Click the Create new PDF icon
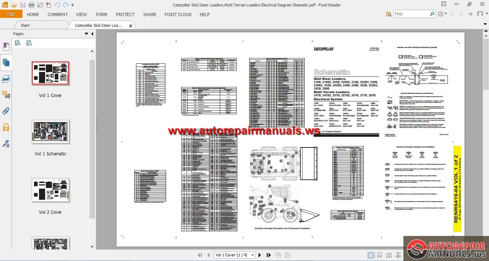The height and width of the screenshot is (261, 489). [48, 5]
